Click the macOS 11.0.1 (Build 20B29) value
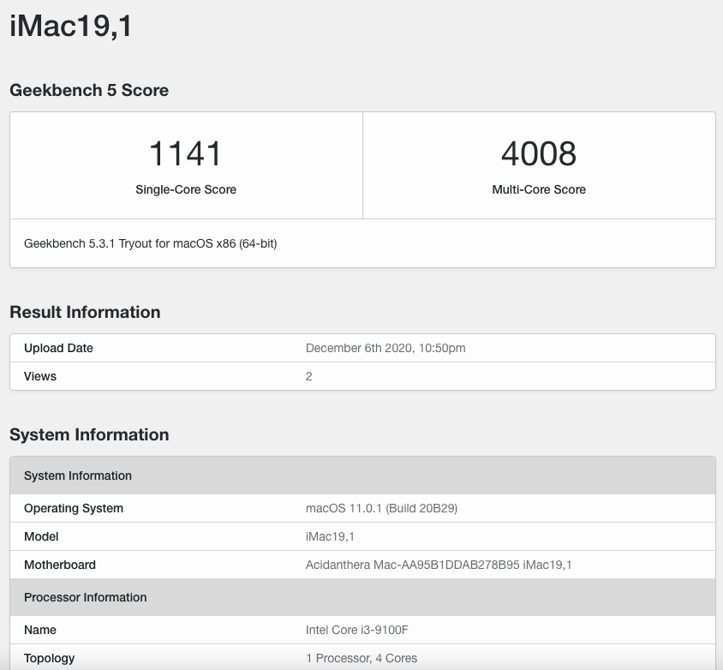The image size is (723, 670). pyautogui.click(x=381, y=508)
